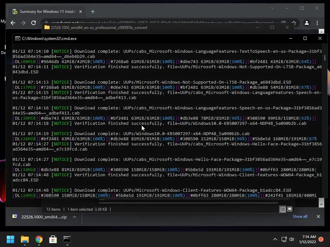Image resolution: width=330 pixels, height=247 pixels.
Task: Close the cmd.exe window
Action: pyautogui.click(x=320, y=39)
